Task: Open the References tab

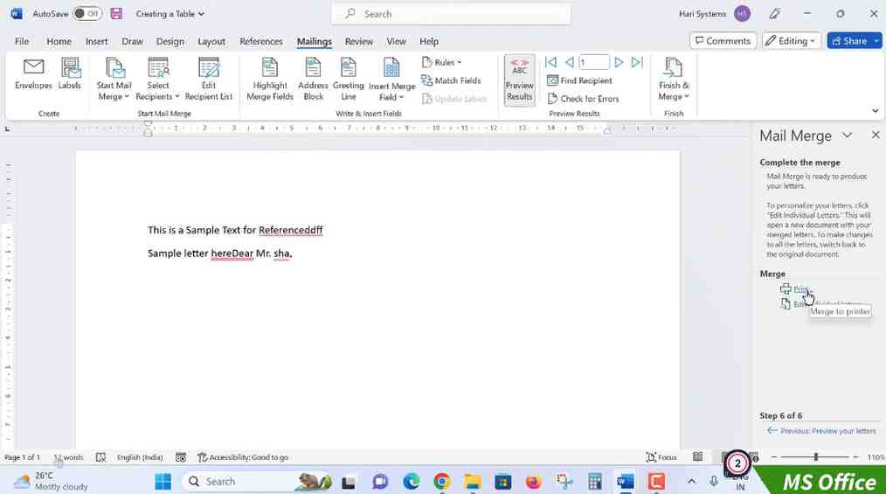Action: tap(260, 41)
